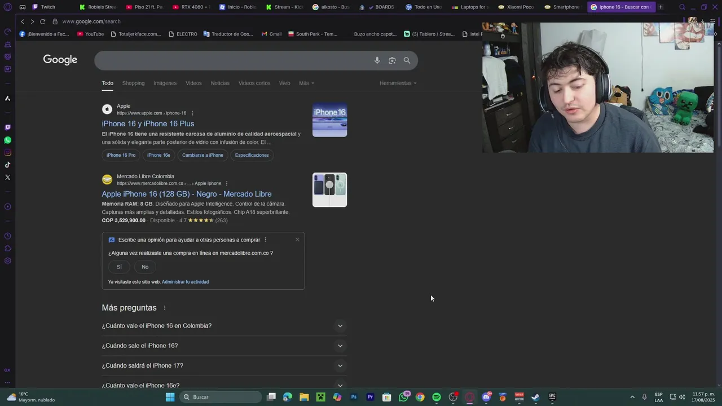Click the address bar URL

[91, 21]
